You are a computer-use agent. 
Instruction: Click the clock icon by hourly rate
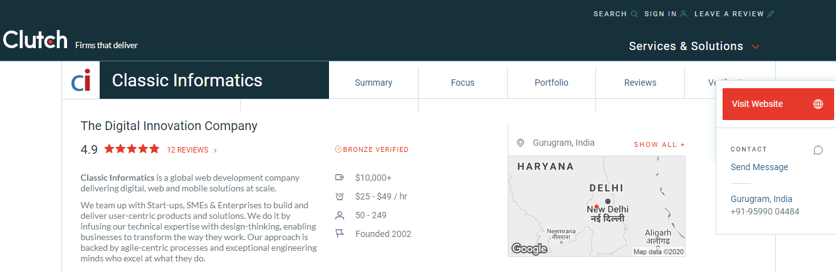point(340,196)
